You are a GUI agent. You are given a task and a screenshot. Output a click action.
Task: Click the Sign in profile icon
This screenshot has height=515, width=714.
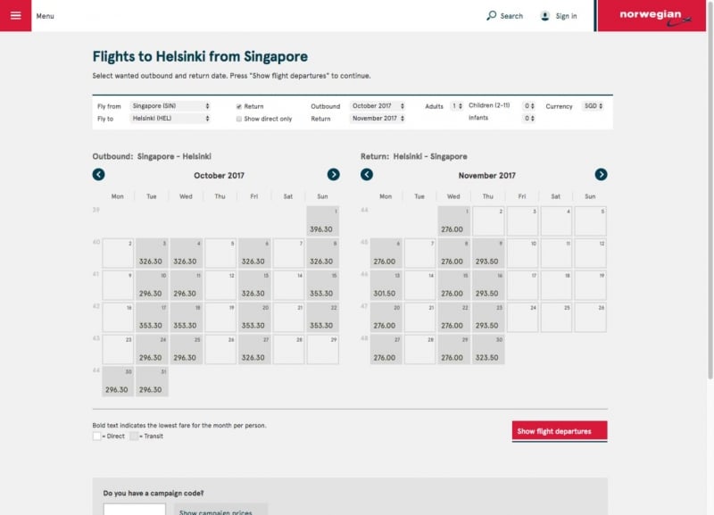coord(544,15)
